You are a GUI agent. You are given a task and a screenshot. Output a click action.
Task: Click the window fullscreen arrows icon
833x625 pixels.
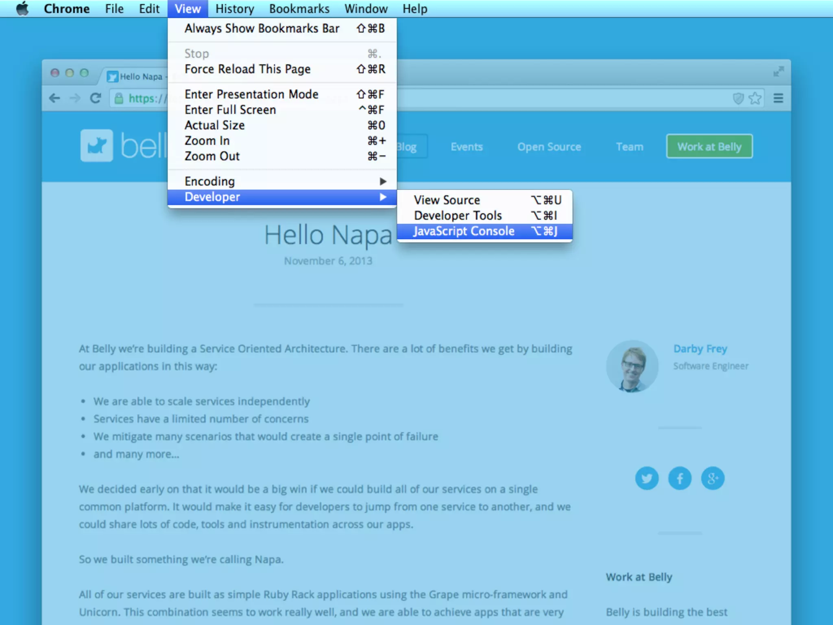pos(778,72)
